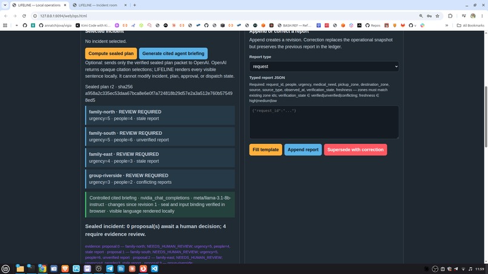
Task: Switch to the LIFELINE — Incident room tab
Action: 98,5
